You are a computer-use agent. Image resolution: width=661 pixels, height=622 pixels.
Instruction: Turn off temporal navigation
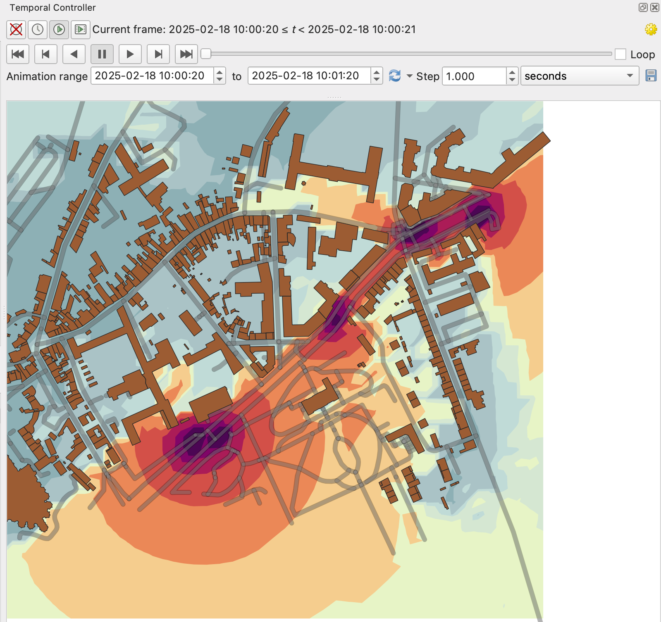coord(16,29)
